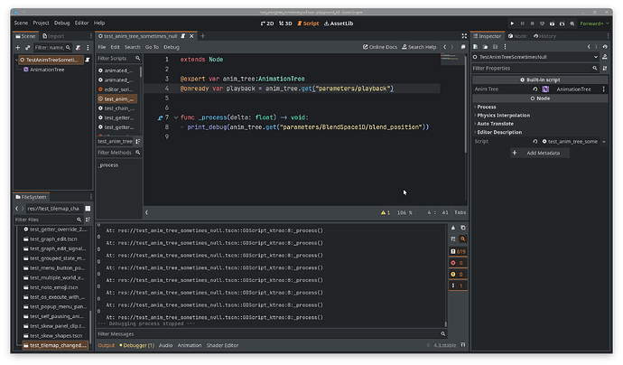Open the Debugger (1) bottom tab
This screenshot has width=623, height=365.
(x=136, y=345)
